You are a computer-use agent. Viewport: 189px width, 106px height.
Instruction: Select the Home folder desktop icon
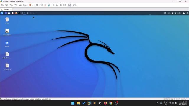point(7,44)
